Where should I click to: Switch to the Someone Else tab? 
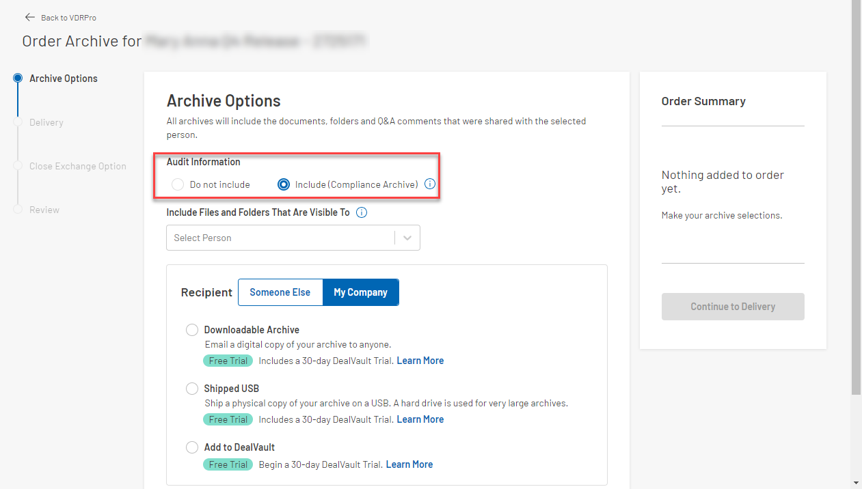click(280, 292)
